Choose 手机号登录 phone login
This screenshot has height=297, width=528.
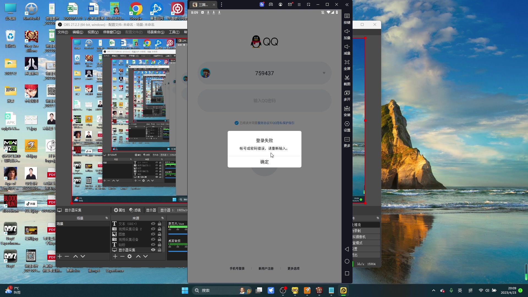click(x=237, y=269)
